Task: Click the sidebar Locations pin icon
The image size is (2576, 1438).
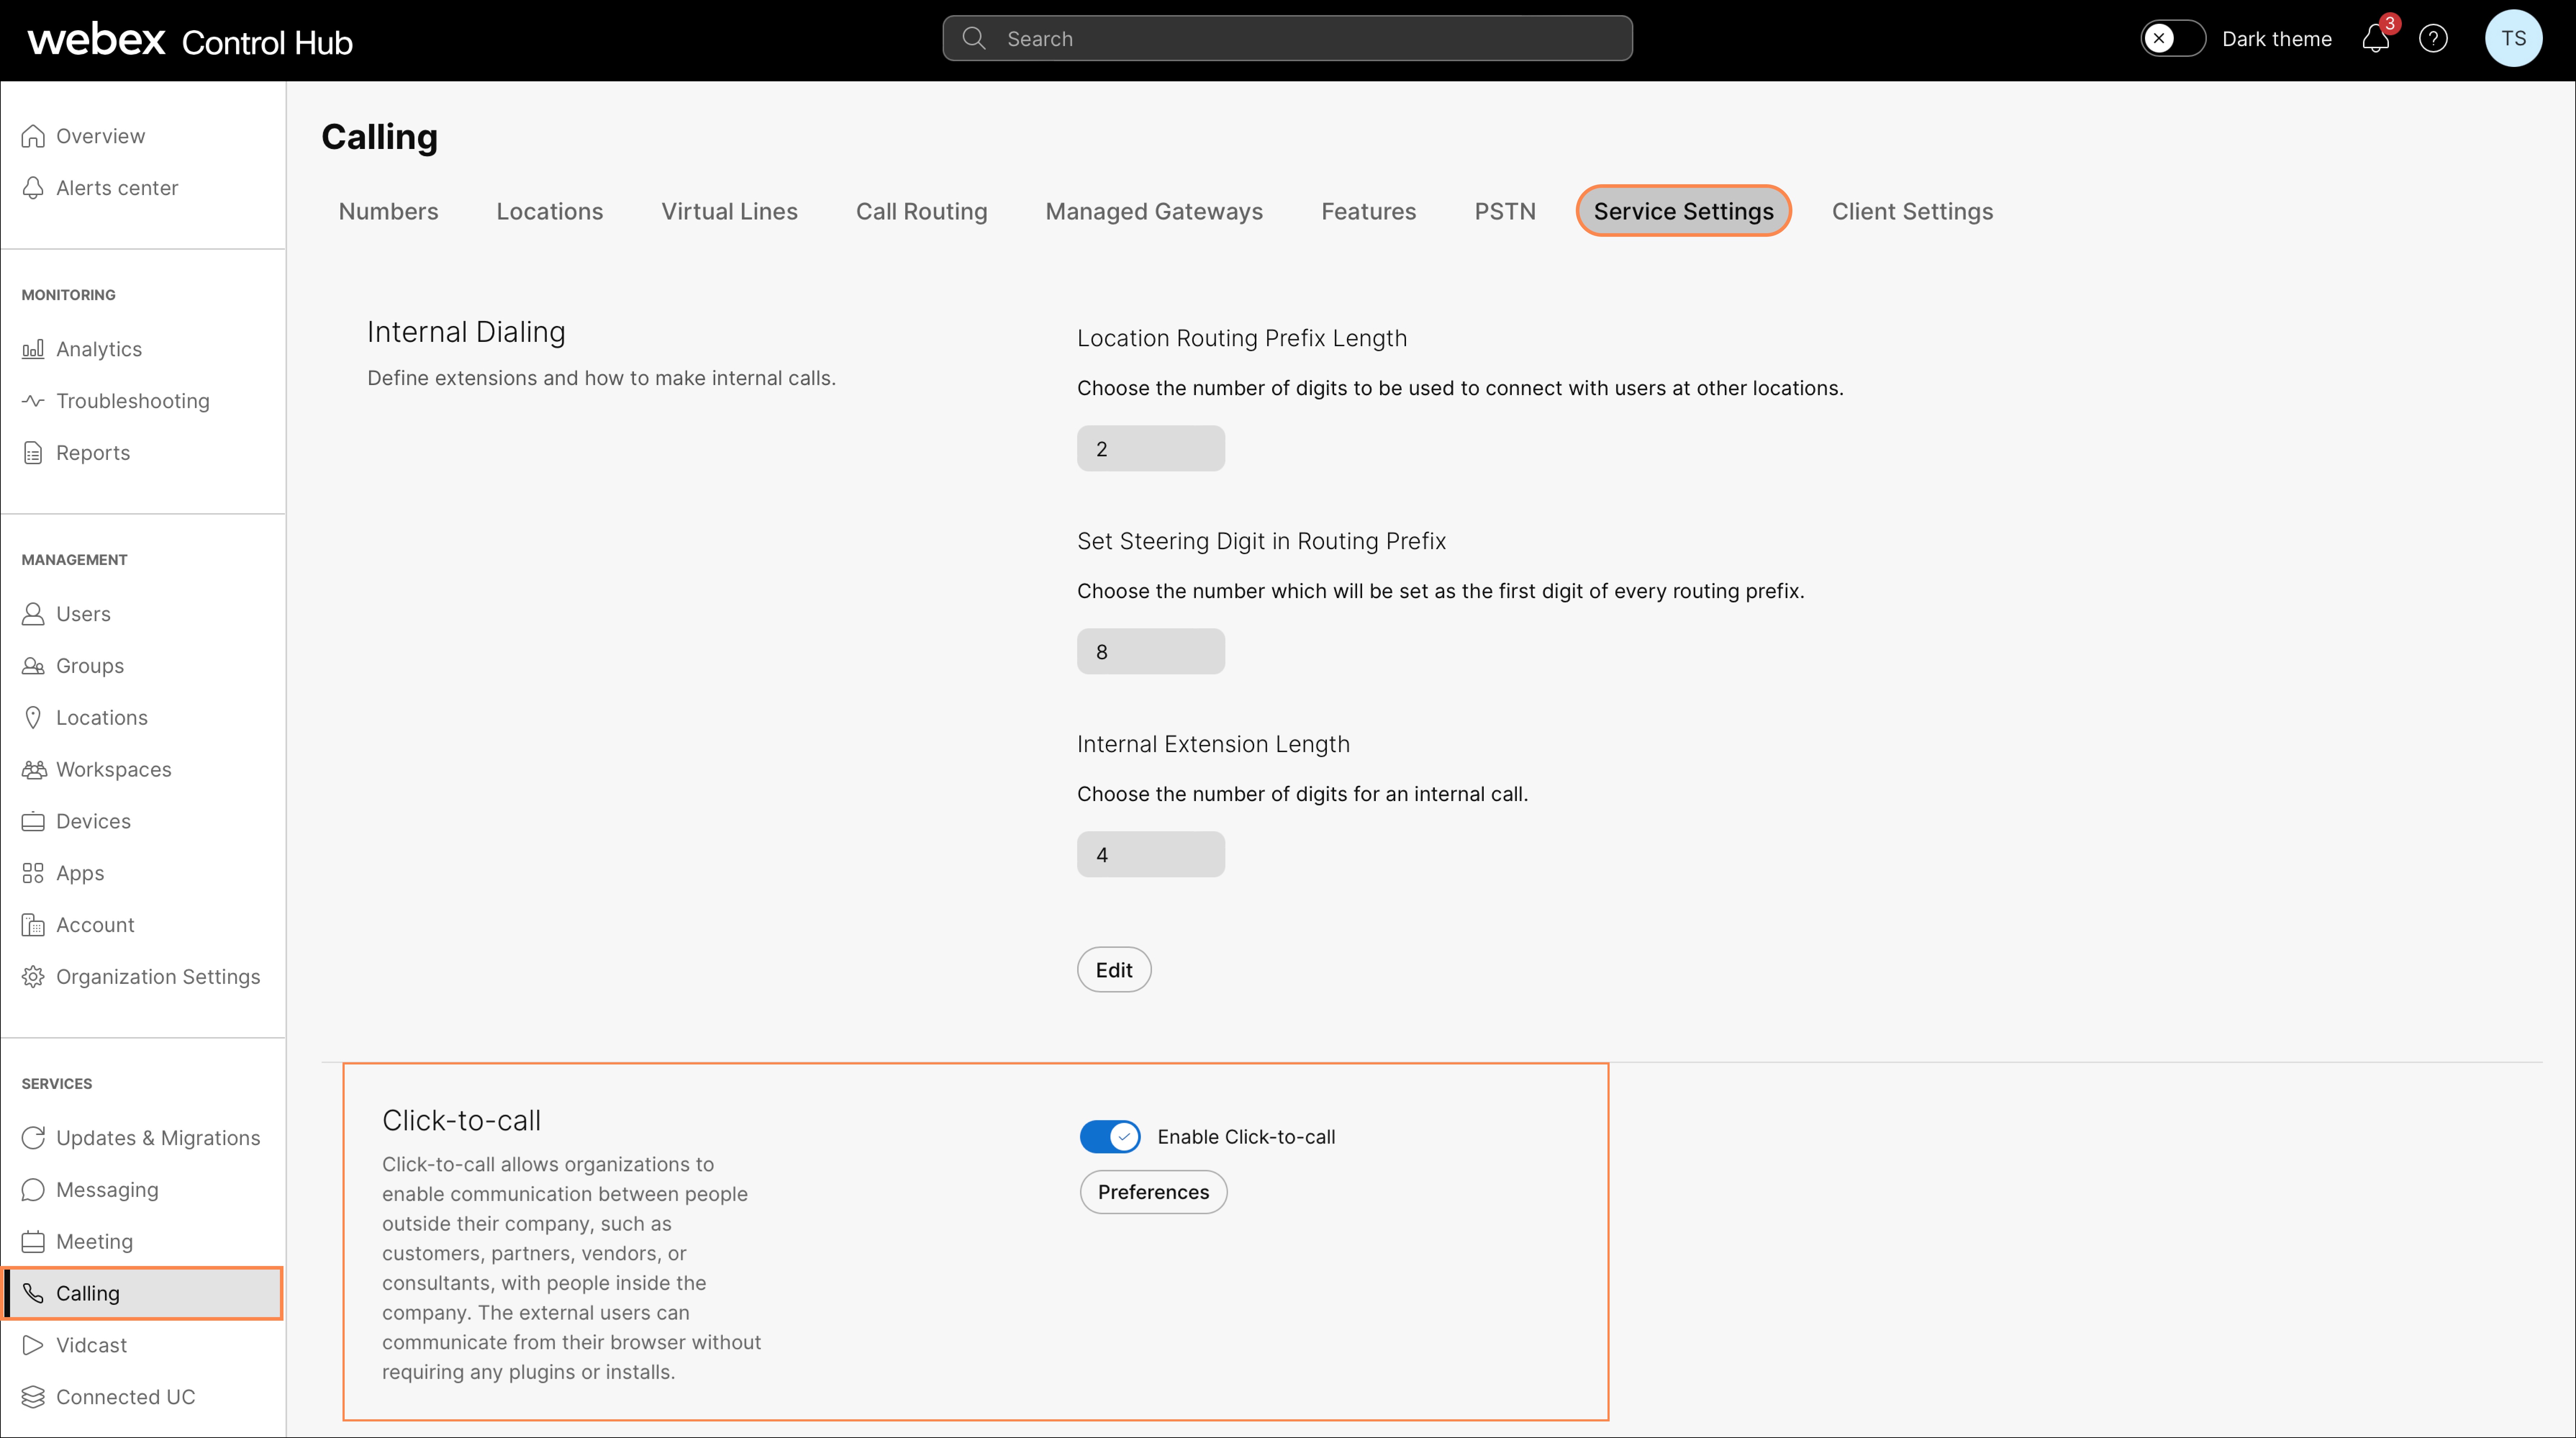Action: pos(33,718)
